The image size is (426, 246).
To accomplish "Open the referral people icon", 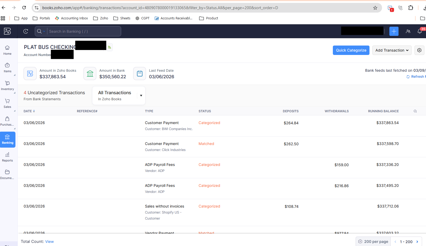I will point(408,31).
